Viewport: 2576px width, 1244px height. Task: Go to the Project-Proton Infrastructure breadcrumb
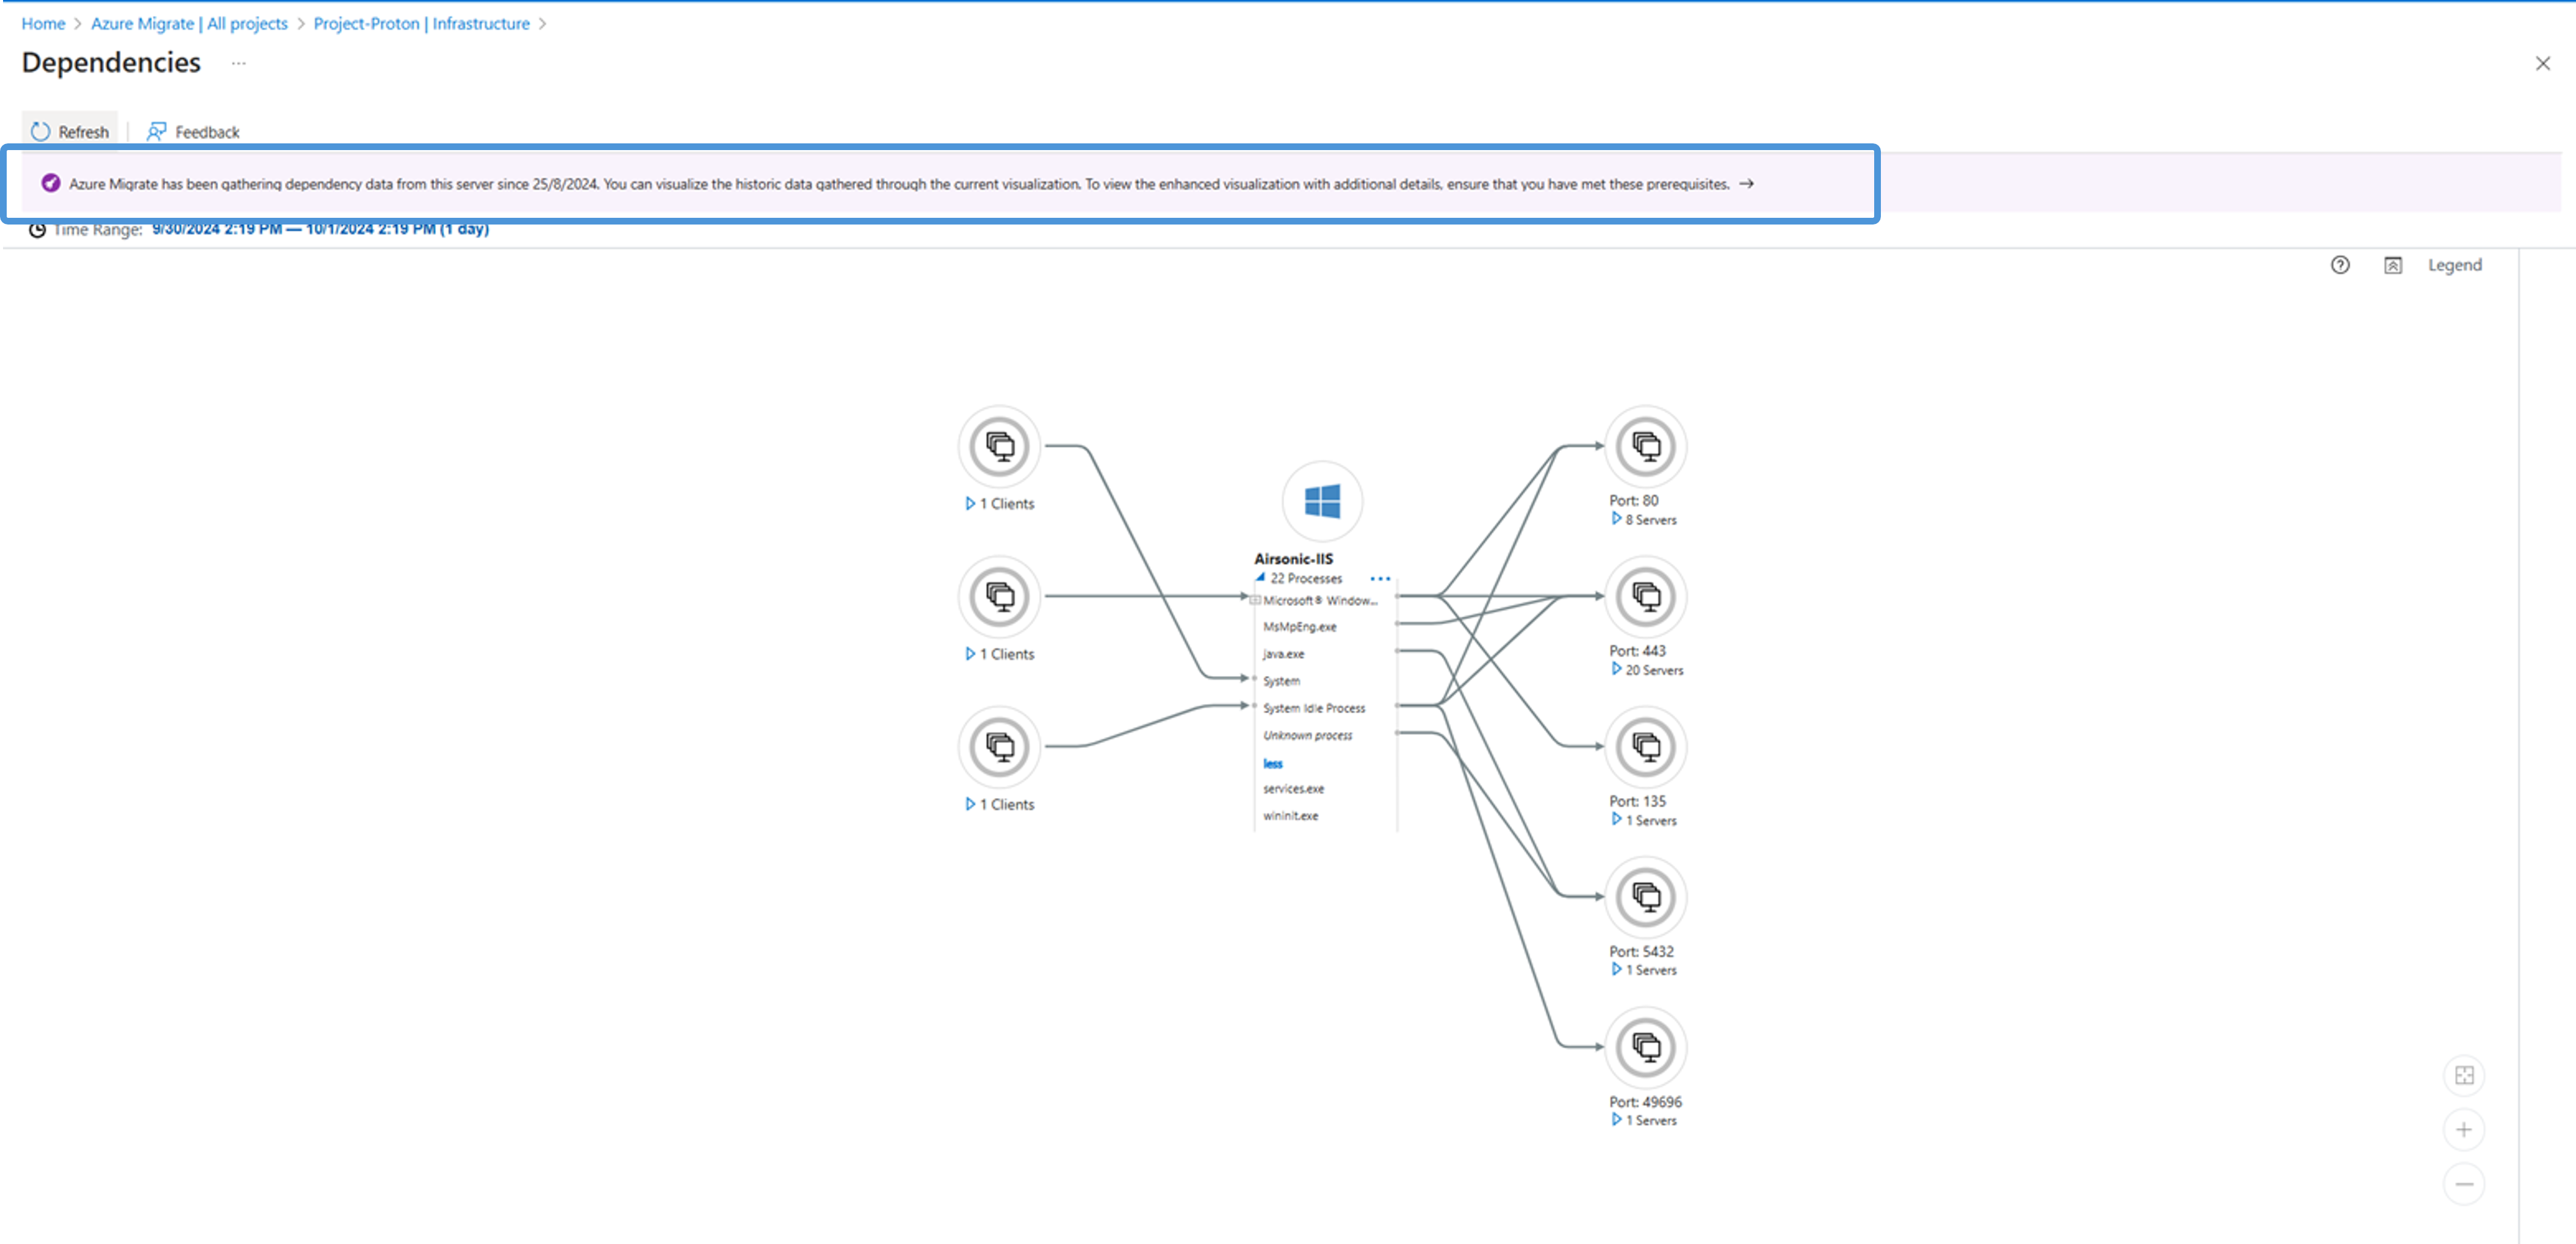(421, 23)
